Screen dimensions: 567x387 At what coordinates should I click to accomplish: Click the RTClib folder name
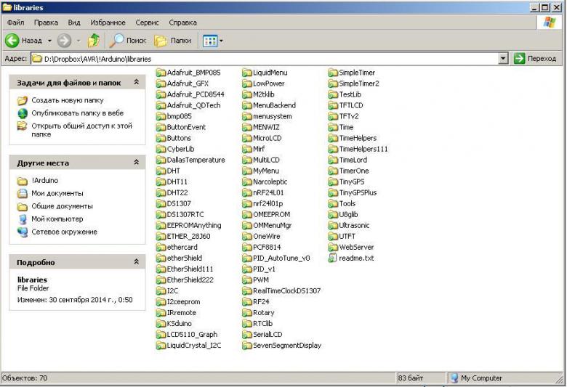pyautogui.click(x=263, y=324)
